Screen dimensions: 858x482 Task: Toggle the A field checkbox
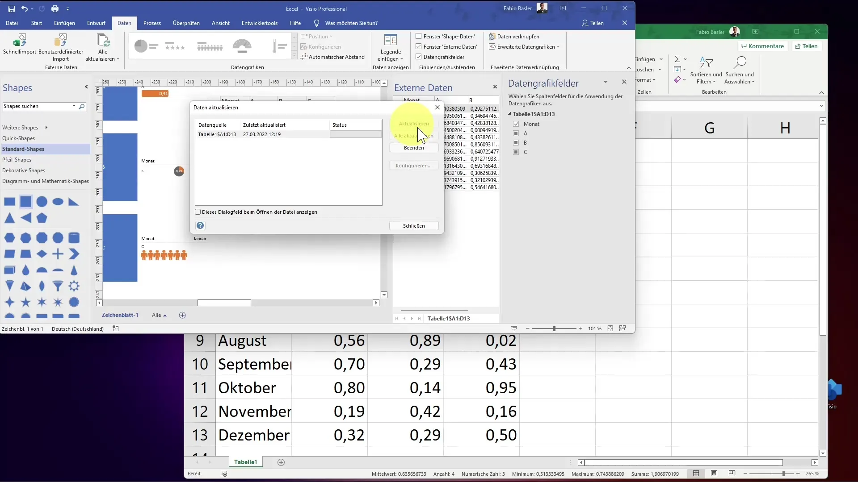[x=516, y=133]
